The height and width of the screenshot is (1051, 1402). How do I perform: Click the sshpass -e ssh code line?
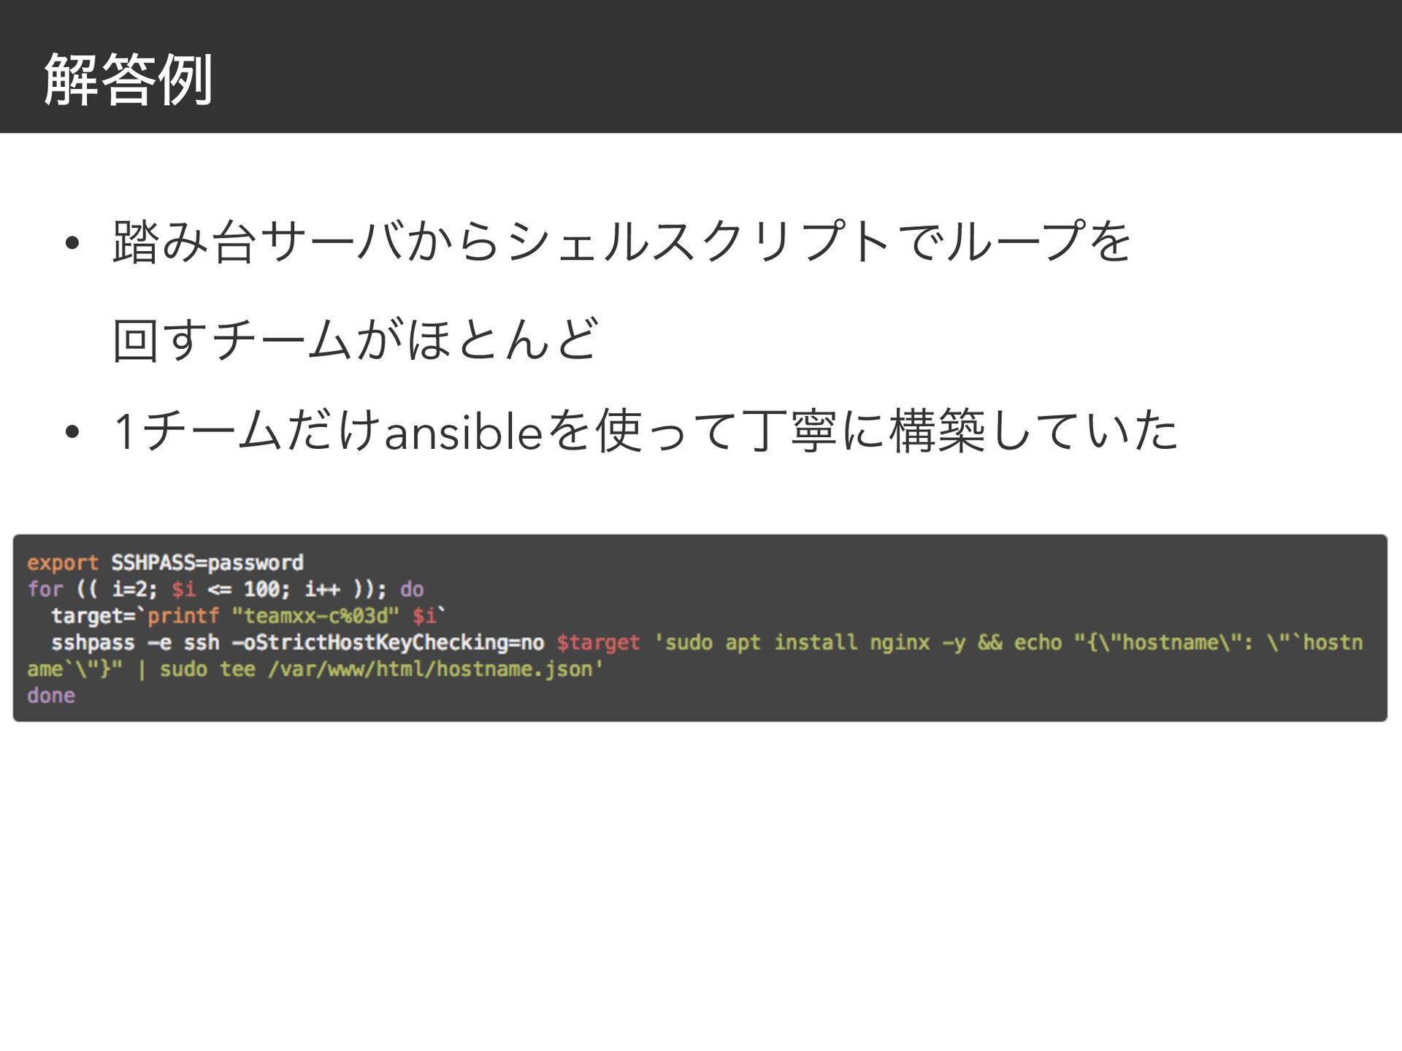(x=707, y=642)
